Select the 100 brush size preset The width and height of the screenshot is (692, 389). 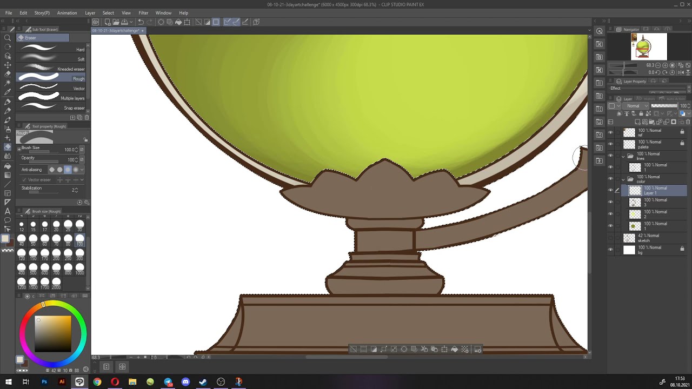pyautogui.click(x=79, y=240)
